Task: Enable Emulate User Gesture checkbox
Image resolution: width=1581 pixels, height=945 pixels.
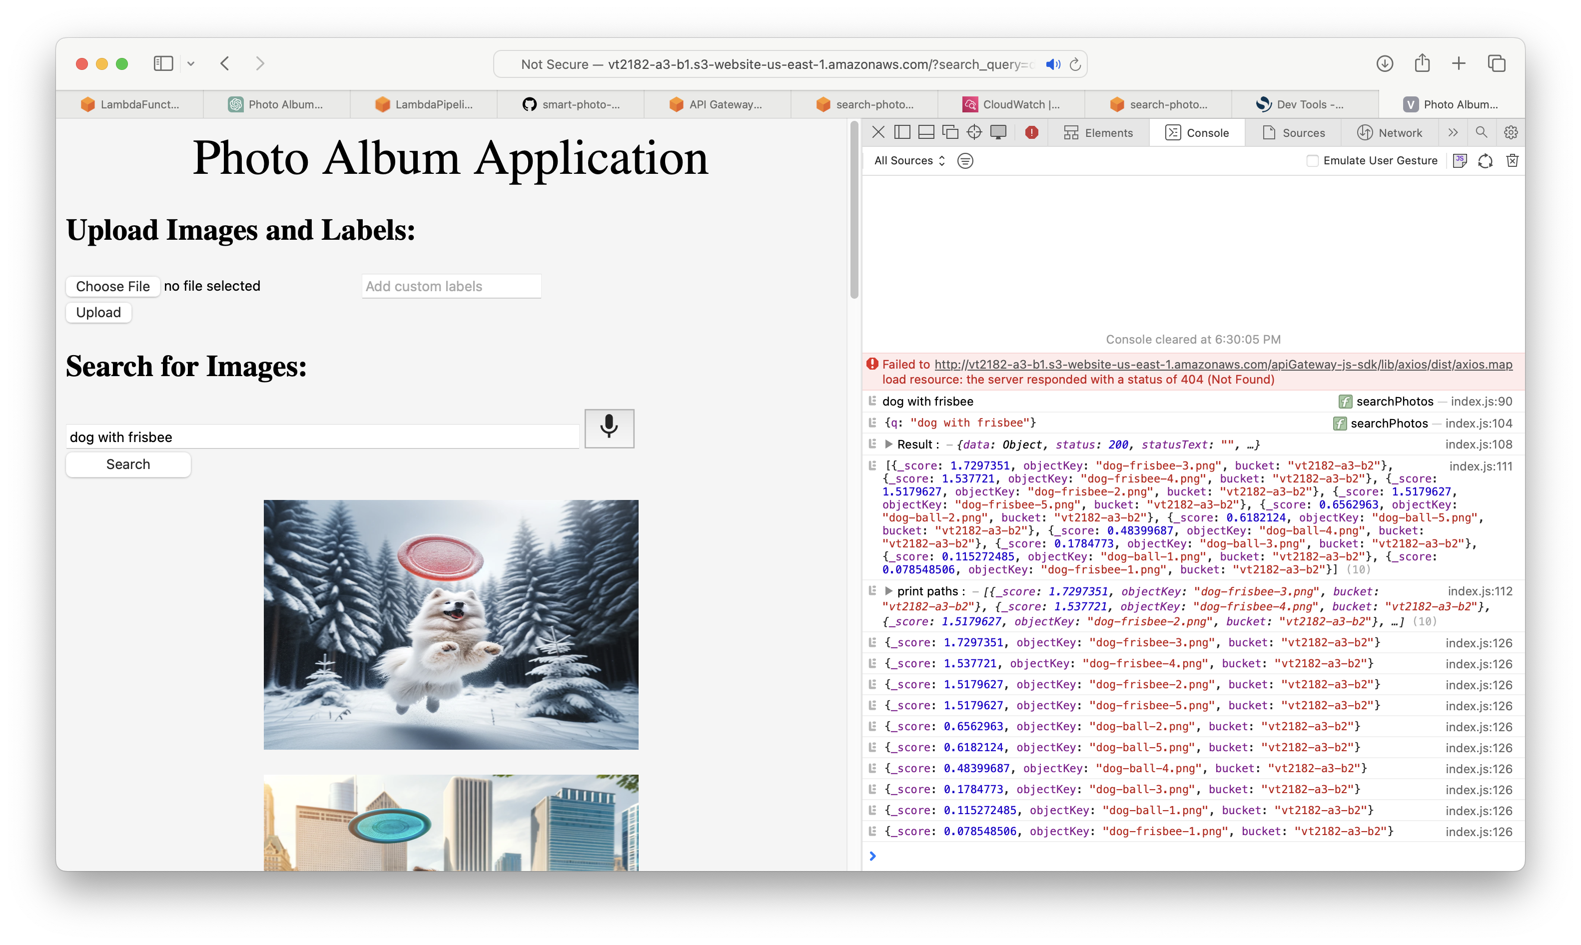Action: coord(1312,160)
